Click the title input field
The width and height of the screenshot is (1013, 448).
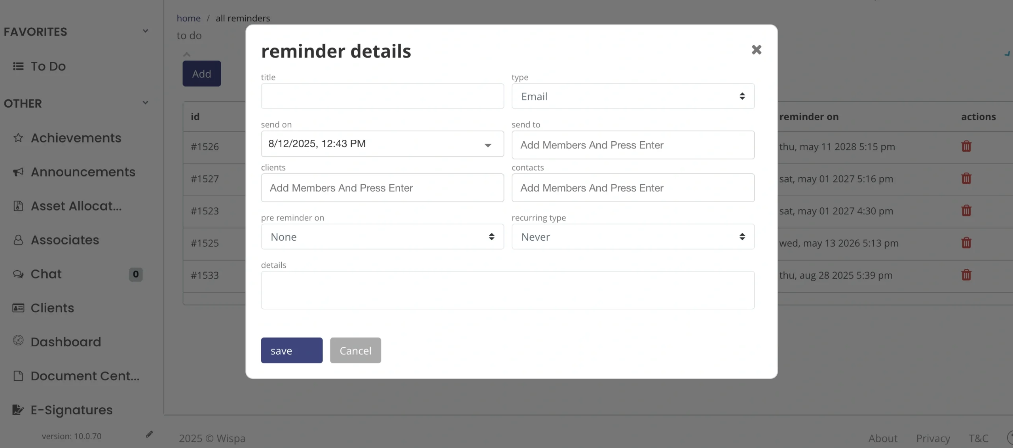[x=382, y=96]
